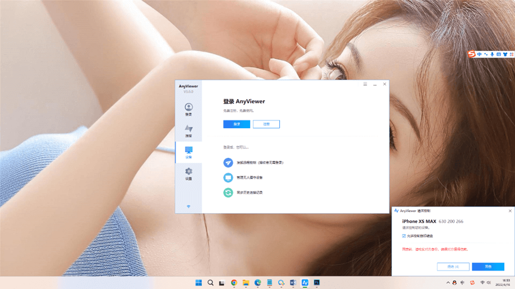Toggle the allow mouse and keyboard control checkbox
The height and width of the screenshot is (289, 515).
click(404, 236)
